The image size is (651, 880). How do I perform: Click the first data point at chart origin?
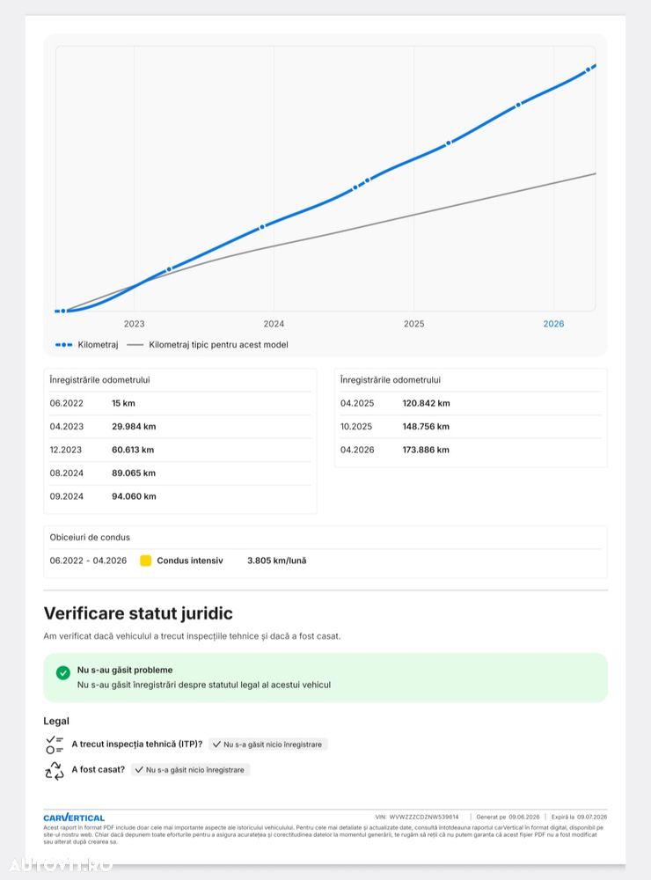click(x=63, y=311)
